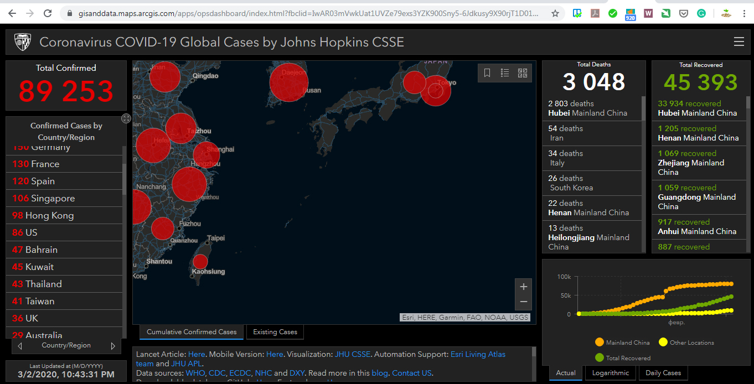This screenshot has height=384, width=754.
Task: Bookmark this page with the star
Action: pos(555,13)
